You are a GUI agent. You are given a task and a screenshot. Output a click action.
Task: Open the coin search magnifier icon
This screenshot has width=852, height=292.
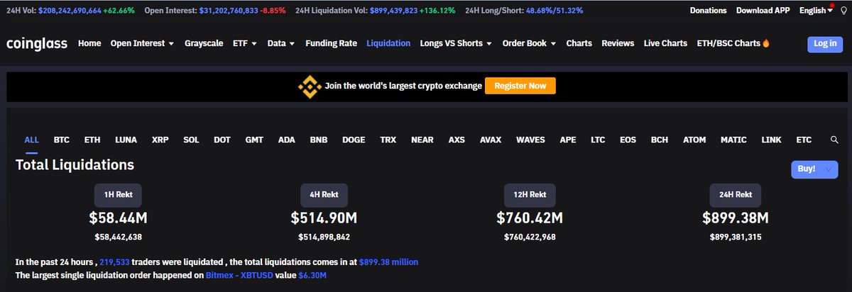click(x=834, y=140)
